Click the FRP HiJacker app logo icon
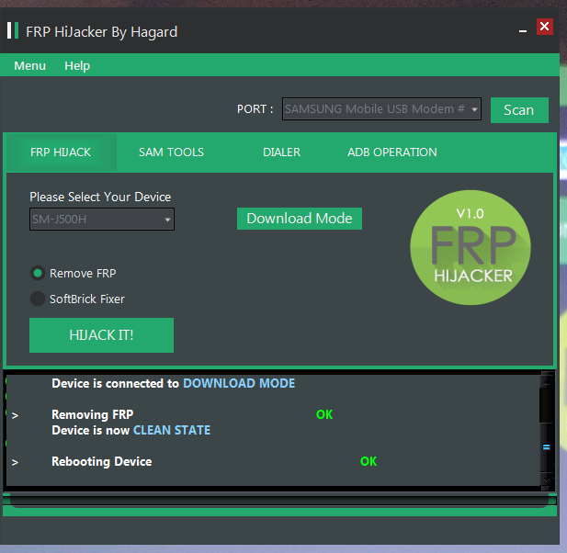567x553 pixels. [13, 30]
